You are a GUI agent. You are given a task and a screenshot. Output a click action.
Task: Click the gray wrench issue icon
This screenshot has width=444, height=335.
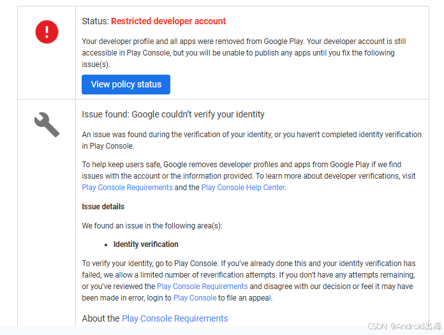(47, 125)
